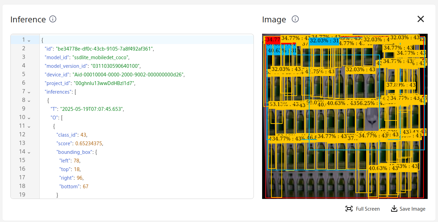
Task: Click the right value 96
Action: coord(80,178)
